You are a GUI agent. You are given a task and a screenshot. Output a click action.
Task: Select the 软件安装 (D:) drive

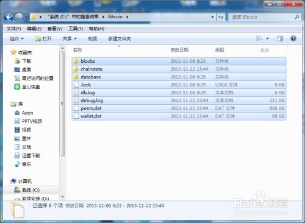[32, 199]
